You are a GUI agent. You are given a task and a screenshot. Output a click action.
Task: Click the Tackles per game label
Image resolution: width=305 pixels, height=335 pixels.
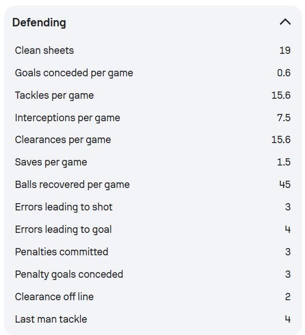[x=54, y=95]
